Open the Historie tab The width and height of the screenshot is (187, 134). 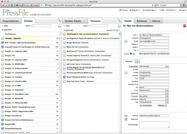156,21
